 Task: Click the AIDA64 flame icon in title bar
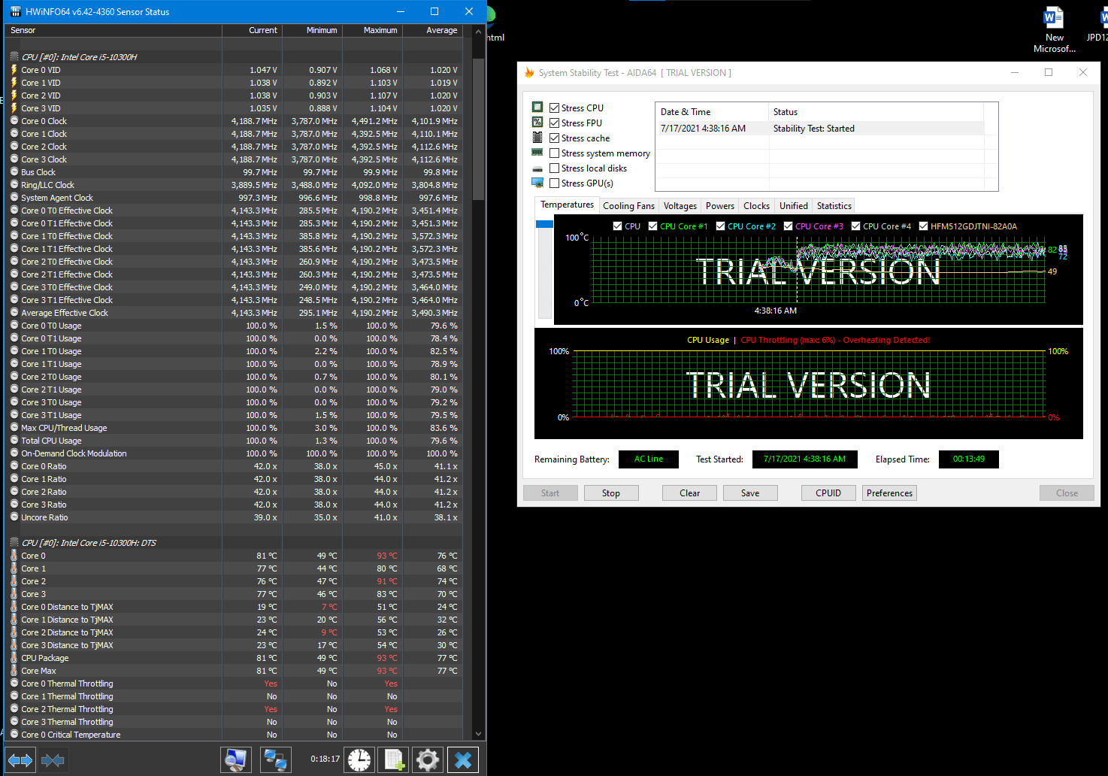tap(529, 73)
